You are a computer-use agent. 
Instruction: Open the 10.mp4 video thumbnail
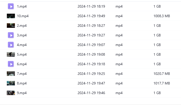[x=11, y=16]
